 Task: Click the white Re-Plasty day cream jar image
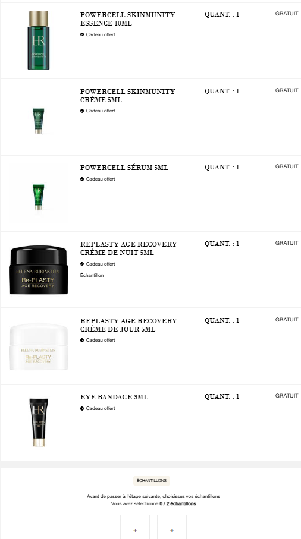pos(39,346)
